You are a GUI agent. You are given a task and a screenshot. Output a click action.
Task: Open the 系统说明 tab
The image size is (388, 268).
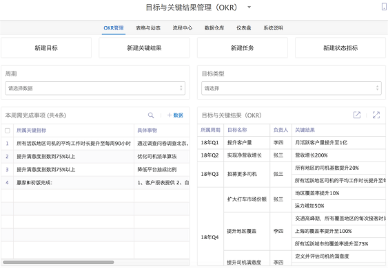click(273, 28)
